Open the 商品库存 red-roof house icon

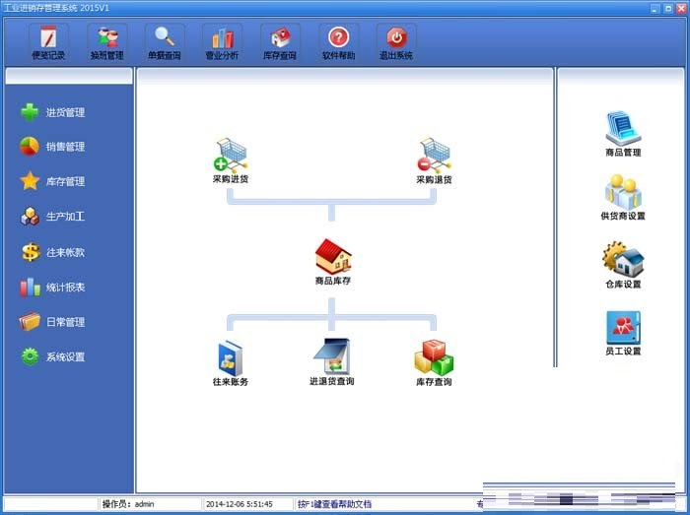coord(333,262)
